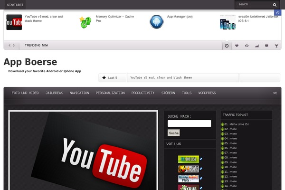The image size is (285, 190).
Task: Open the JAILBREAK category
Action: [x=54, y=93]
